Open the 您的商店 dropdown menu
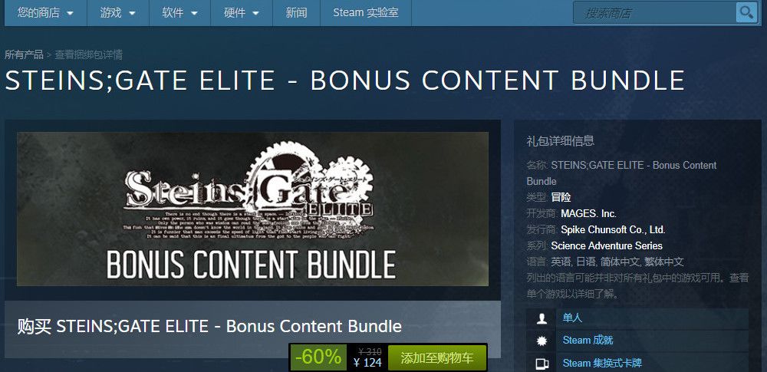Viewport: 767px width, 372px height. (x=45, y=13)
